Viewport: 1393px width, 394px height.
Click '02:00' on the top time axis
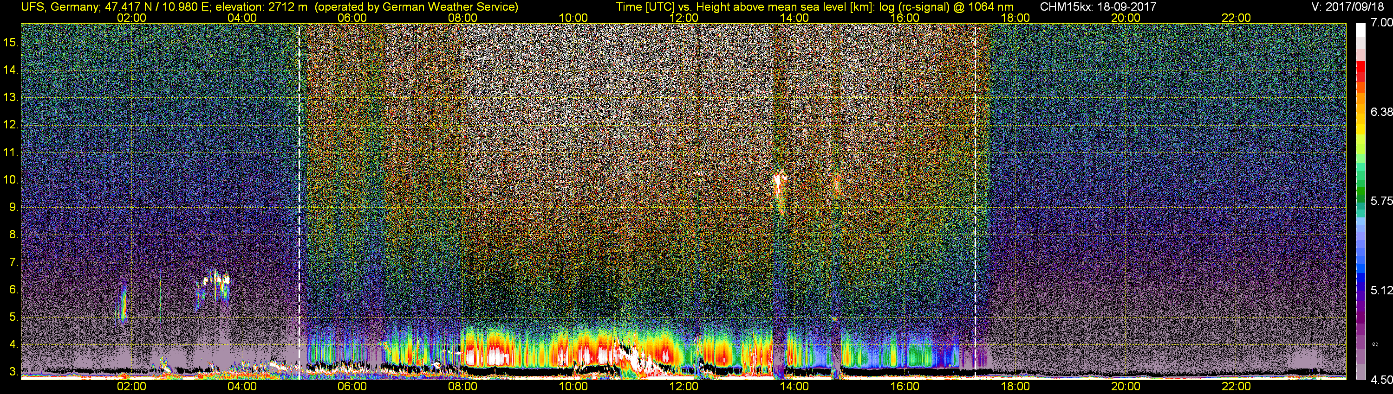tap(131, 18)
